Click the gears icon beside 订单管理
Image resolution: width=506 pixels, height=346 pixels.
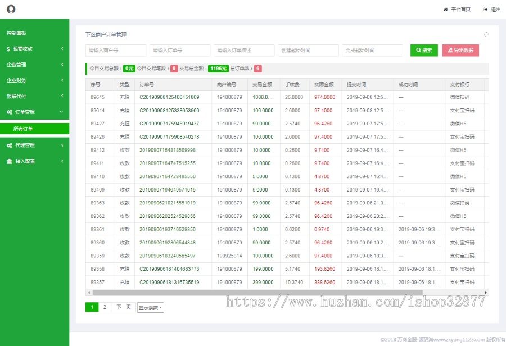pyautogui.click(x=10, y=112)
